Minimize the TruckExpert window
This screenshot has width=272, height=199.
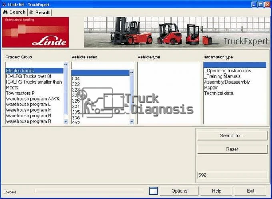[254, 4]
